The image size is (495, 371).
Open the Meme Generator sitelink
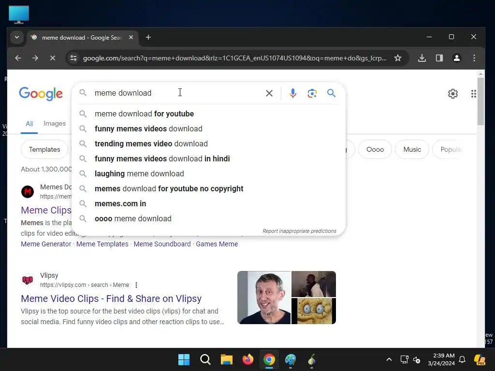click(x=46, y=244)
